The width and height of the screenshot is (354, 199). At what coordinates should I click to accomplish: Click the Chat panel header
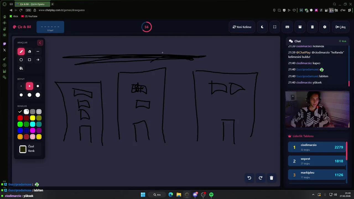click(317, 41)
